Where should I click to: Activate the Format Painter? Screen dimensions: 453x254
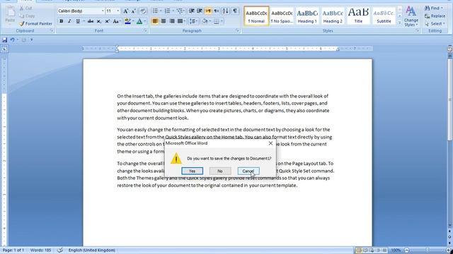pyautogui.click(x=36, y=23)
